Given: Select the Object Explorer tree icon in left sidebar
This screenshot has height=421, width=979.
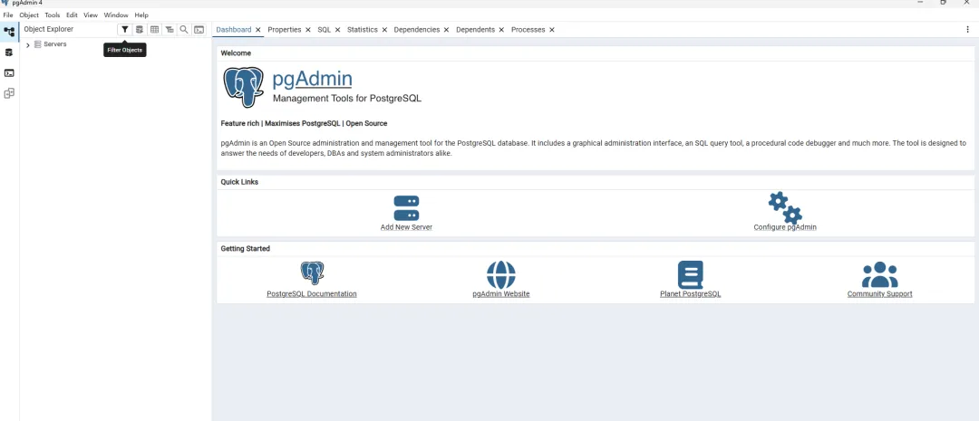Looking at the screenshot, I should (x=9, y=31).
